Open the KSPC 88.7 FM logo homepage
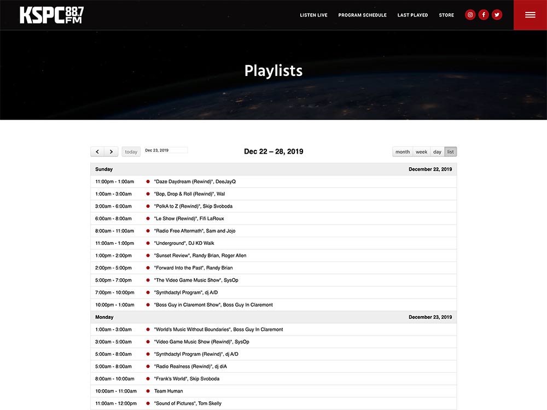Image resolution: width=547 pixels, height=410 pixels. pos(51,15)
